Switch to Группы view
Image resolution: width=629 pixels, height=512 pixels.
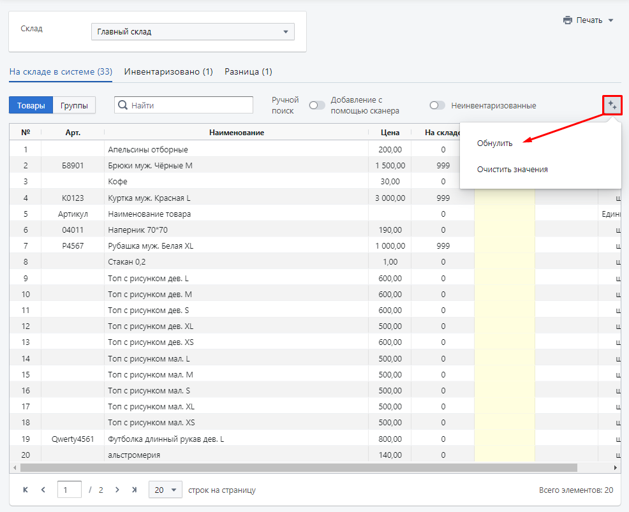(x=74, y=105)
